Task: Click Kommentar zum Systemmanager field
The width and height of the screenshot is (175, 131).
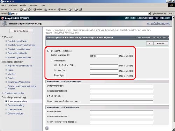Action: [121, 102]
